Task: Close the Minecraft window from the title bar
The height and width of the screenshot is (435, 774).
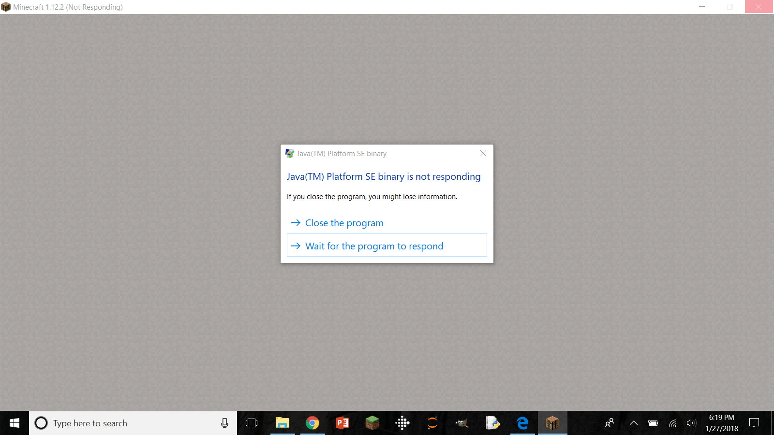Action: [x=759, y=7]
